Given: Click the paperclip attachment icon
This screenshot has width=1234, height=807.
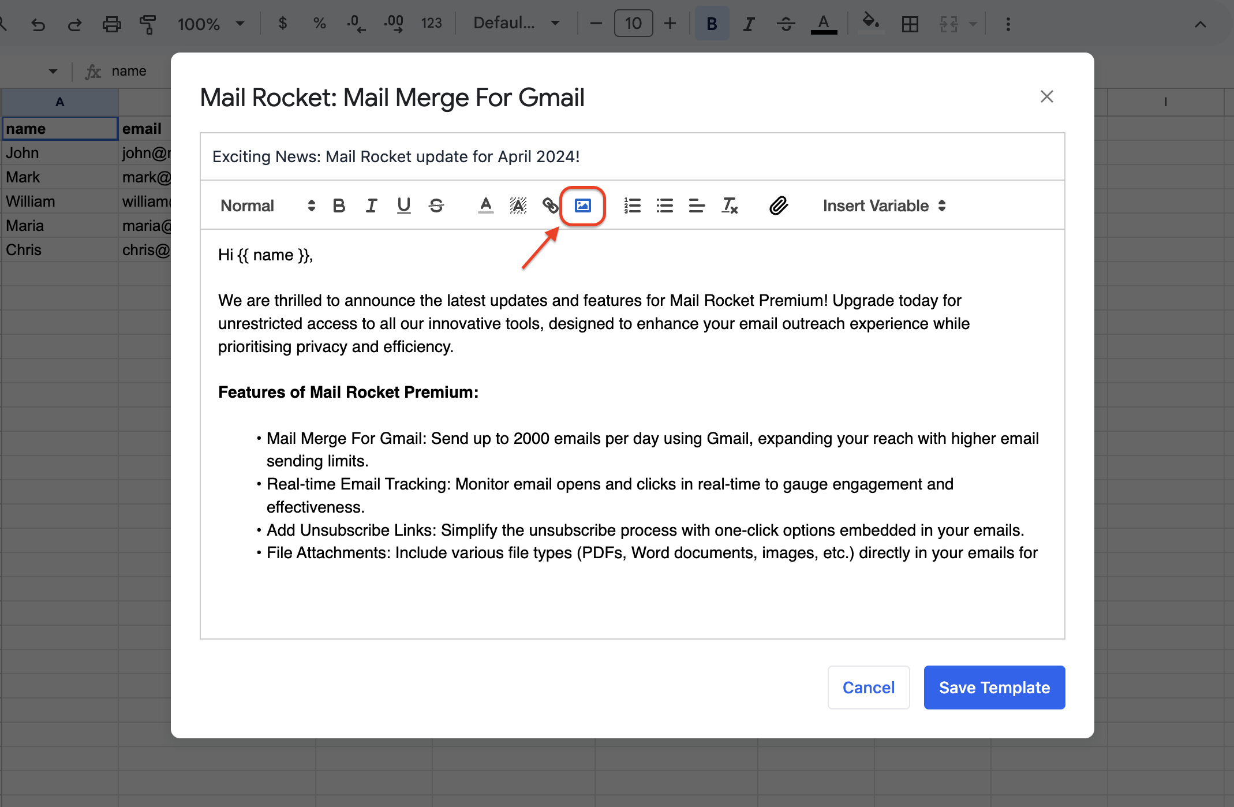Looking at the screenshot, I should click(x=778, y=206).
